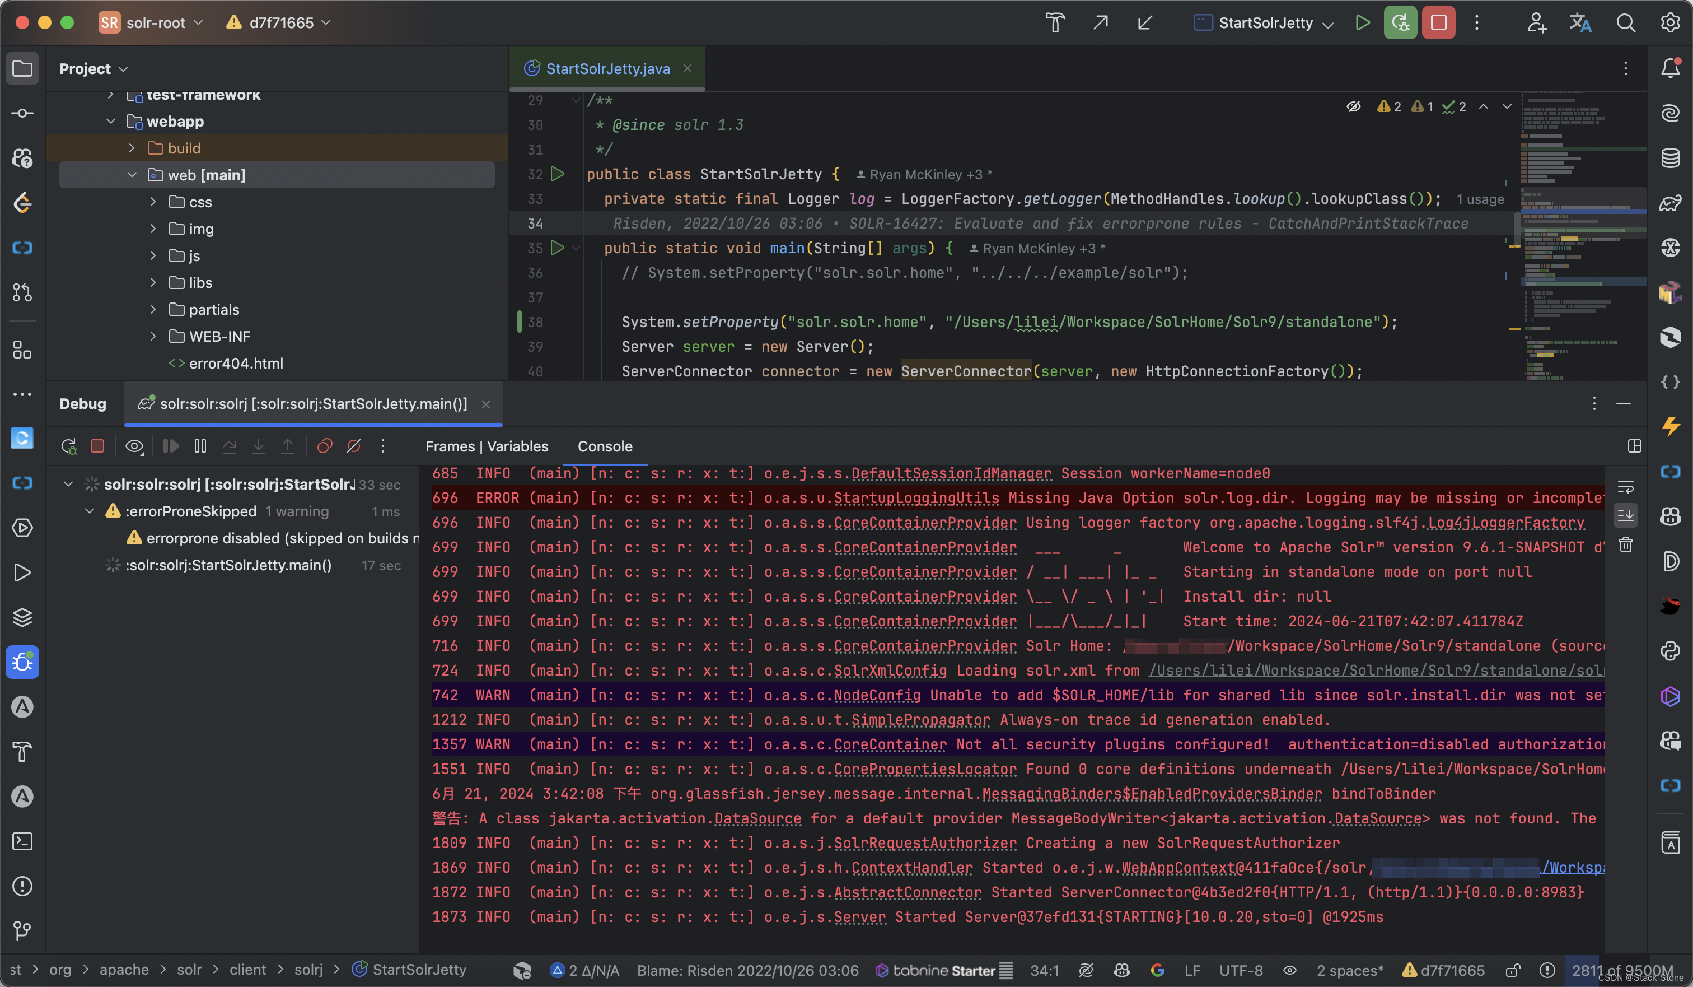The height and width of the screenshot is (987, 1693).
Task: Click the StartupLoggingUtils link in console
Action: pos(916,498)
